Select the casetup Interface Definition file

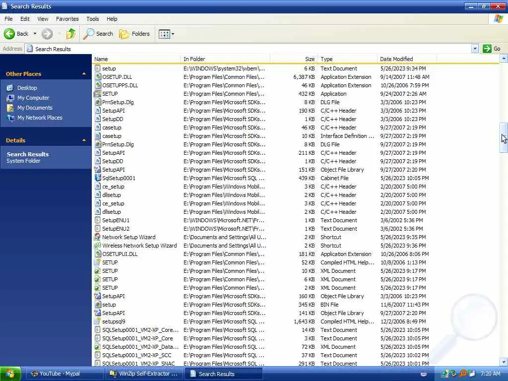[x=112, y=136]
